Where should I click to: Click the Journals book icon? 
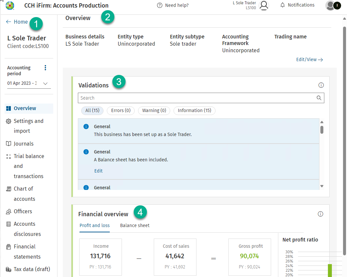tap(9, 144)
